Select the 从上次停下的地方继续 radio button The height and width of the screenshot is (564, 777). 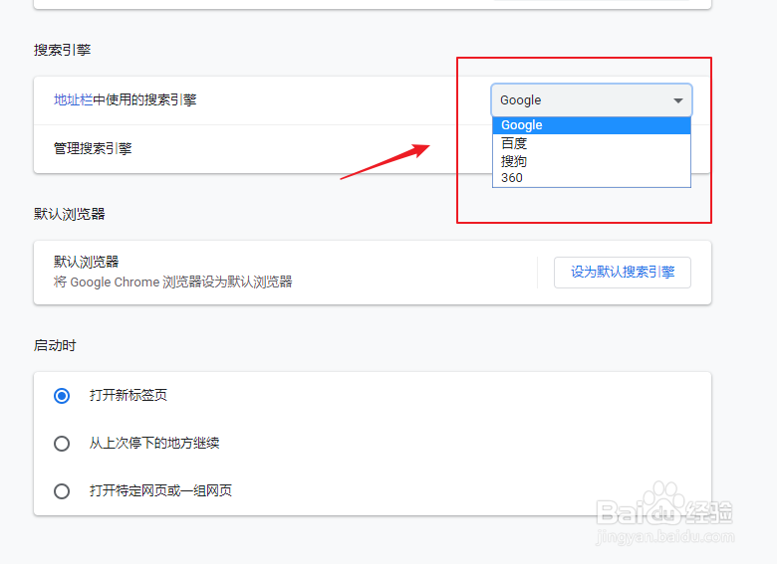click(x=62, y=444)
